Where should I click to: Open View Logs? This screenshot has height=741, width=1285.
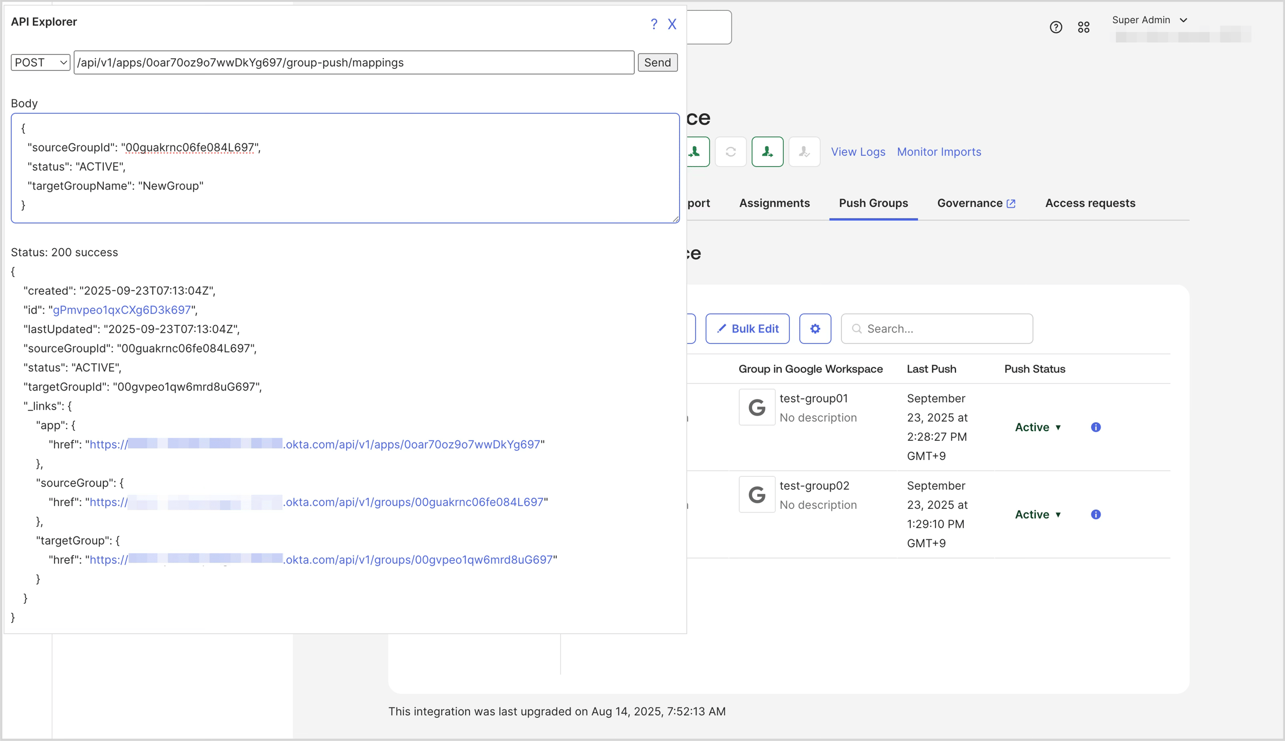click(857, 152)
